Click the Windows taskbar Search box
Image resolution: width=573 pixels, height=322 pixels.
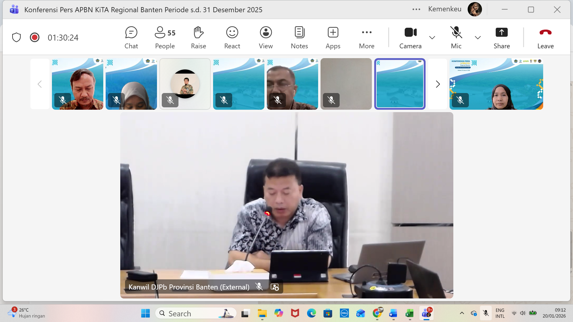(x=195, y=313)
